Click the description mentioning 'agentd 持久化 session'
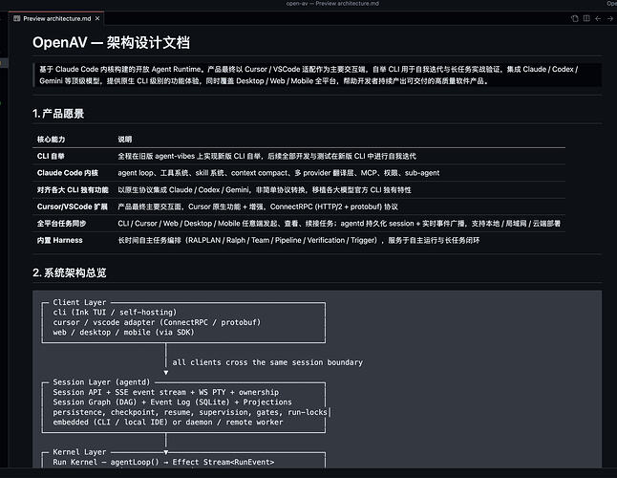The width and height of the screenshot is (617, 478). pos(339,224)
